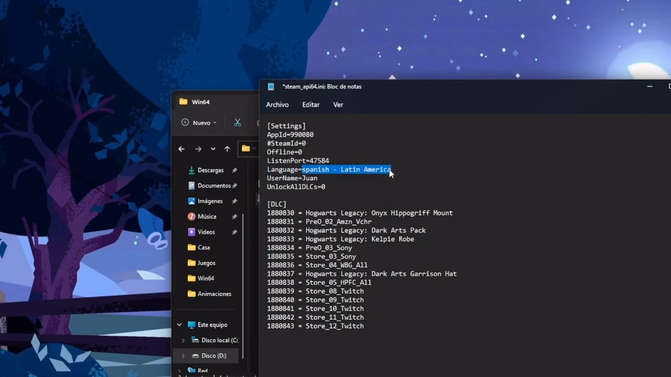
Task: Open the Editar menu in Notepad
Action: pyautogui.click(x=311, y=105)
